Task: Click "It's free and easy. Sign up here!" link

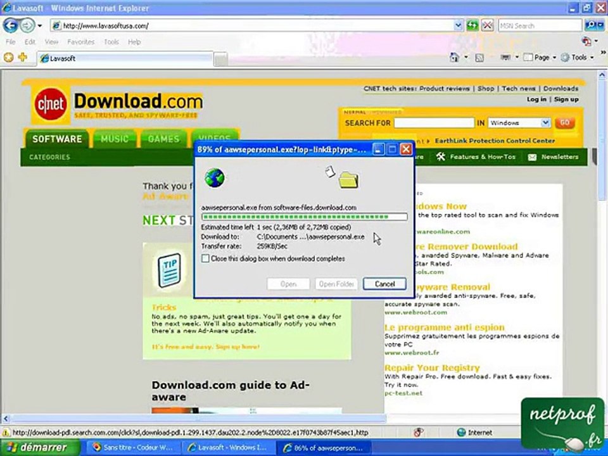Action: click(205, 346)
